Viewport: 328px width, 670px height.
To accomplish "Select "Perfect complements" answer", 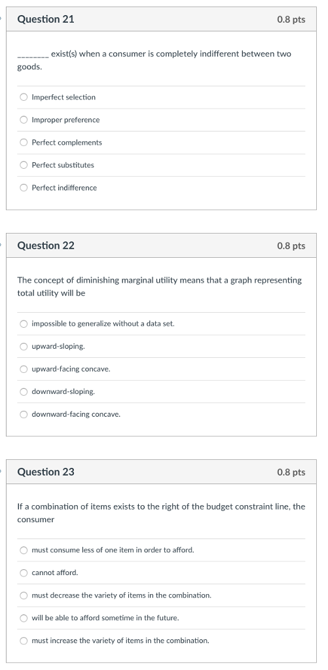I will point(24,142).
